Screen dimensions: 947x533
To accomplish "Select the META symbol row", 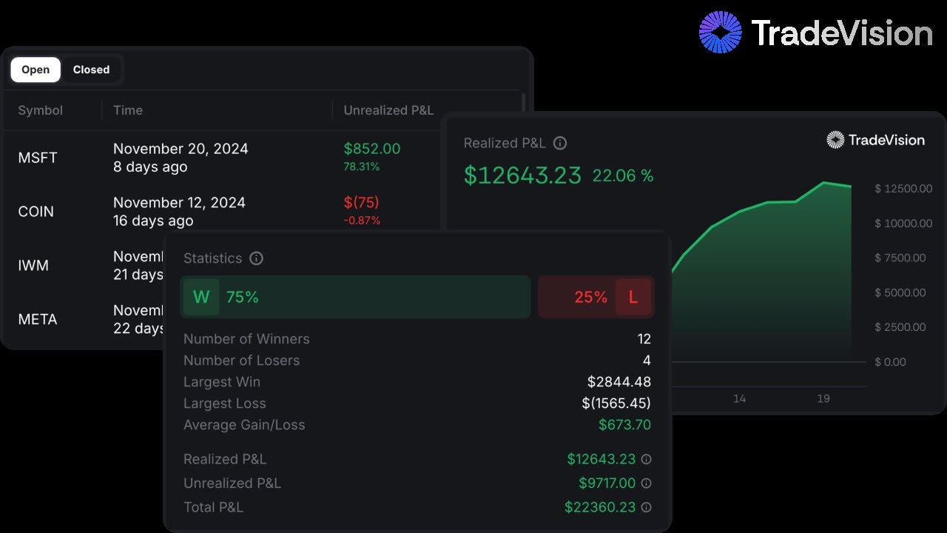I will coord(38,320).
